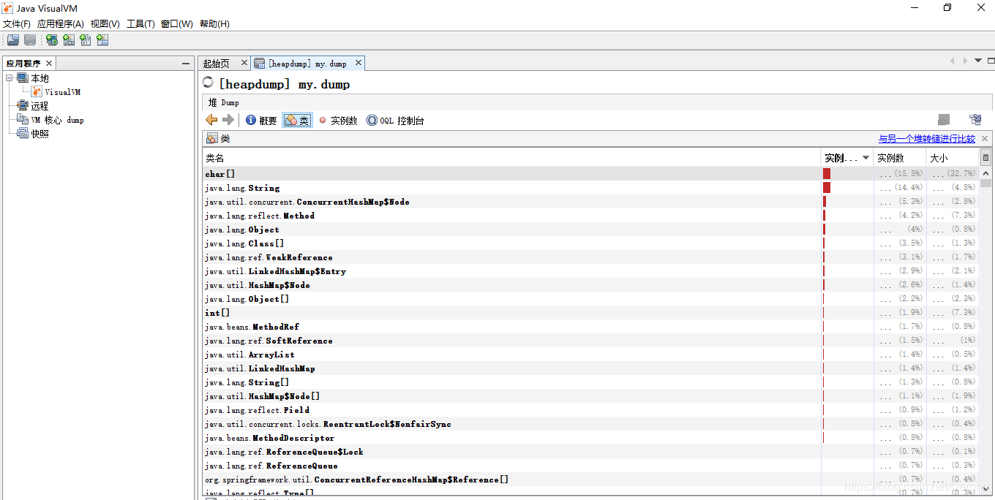
Task: Select 本地 in the applications tree
Action: click(x=40, y=78)
